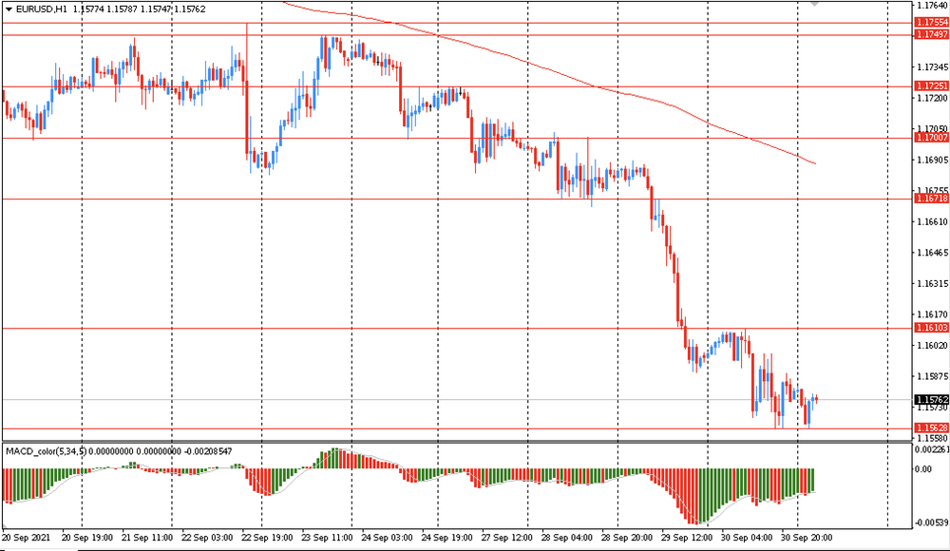Open the chart menu arrow beside EURUSD,H1
This screenshot has width=950, height=551.
(x=9, y=9)
